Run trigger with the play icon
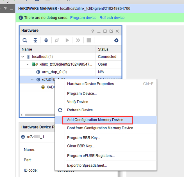 coord(67,40)
